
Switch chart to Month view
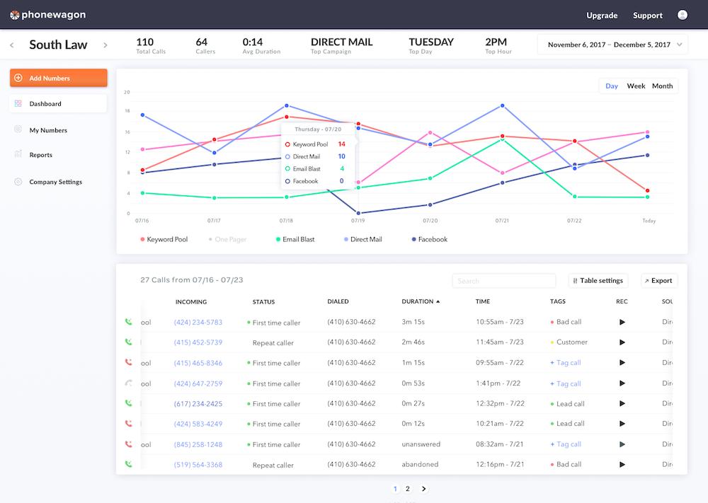click(x=662, y=86)
